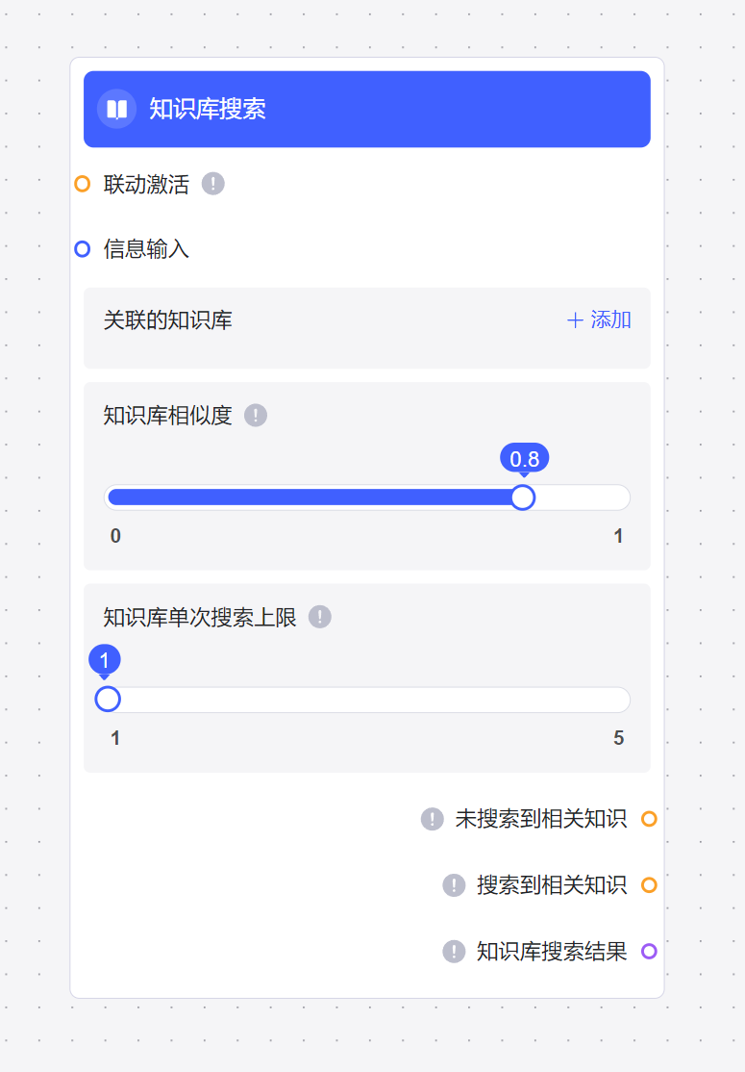Click info icon beside 知识库相似度
Screen dimensions: 745x1072
coord(255,416)
